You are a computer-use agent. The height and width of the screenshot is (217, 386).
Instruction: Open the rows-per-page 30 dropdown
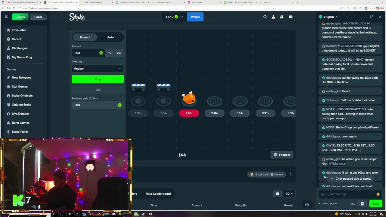point(290,194)
